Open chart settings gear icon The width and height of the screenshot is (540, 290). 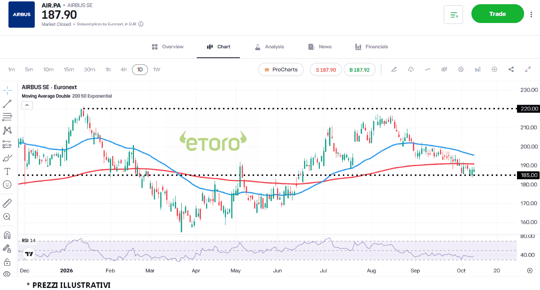[x=461, y=69]
